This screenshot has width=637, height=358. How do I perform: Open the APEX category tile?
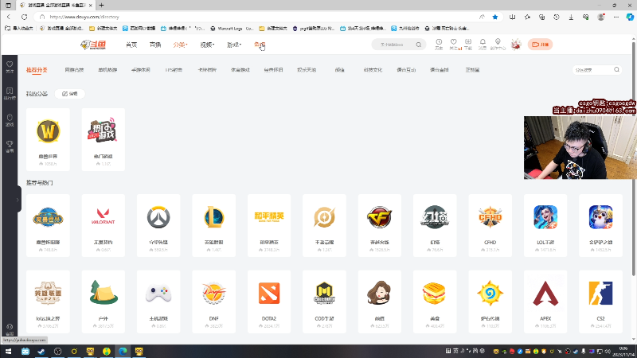[545, 302]
